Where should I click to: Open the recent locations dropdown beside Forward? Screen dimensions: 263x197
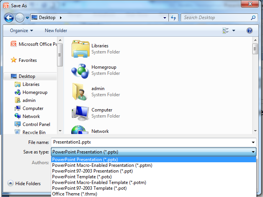pos(27,18)
